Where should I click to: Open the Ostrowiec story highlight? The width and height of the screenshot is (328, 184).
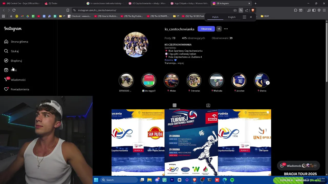coord(194,80)
